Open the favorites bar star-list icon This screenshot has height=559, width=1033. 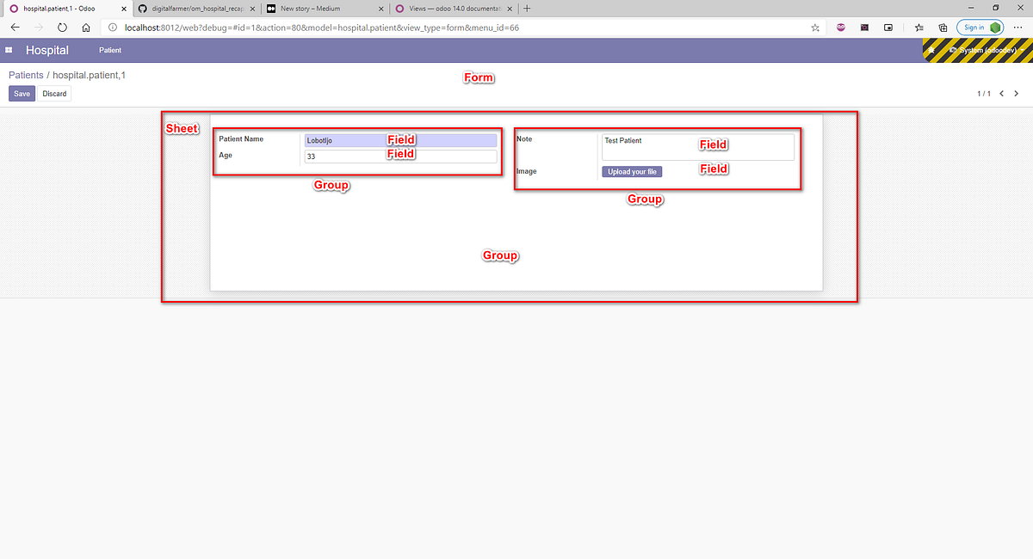[919, 27]
